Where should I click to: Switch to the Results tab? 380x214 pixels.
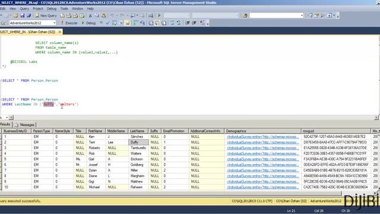pyautogui.click(x=5, y=124)
